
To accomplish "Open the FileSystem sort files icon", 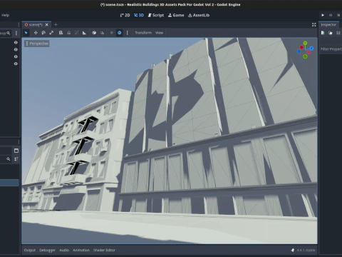I will [x=16, y=159].
